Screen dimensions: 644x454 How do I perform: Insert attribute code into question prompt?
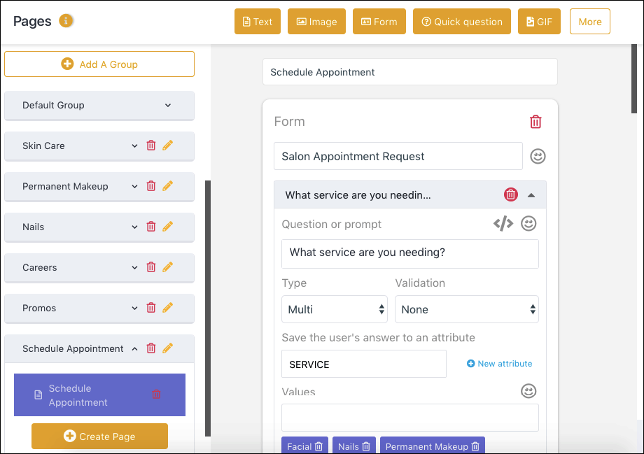click(x=503, y=224)
